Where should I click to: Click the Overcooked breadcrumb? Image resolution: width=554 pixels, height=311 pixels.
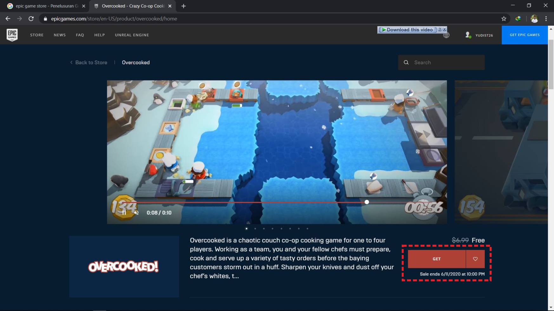pyautogui.click(x=136, y=62)
